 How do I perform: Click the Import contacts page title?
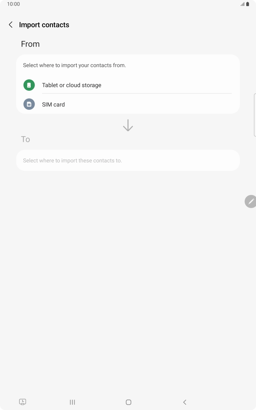pos(44,25)
